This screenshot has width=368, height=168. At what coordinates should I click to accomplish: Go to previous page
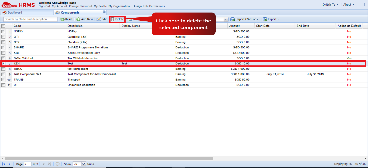click(10, 164)
